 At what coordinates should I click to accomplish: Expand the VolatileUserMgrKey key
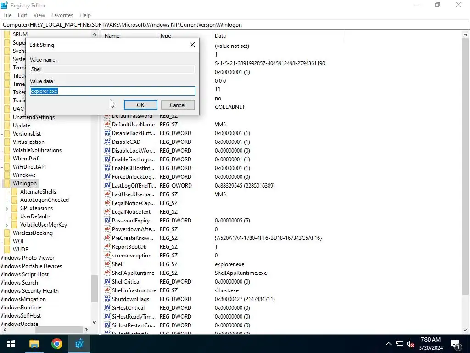coord(6,225)
